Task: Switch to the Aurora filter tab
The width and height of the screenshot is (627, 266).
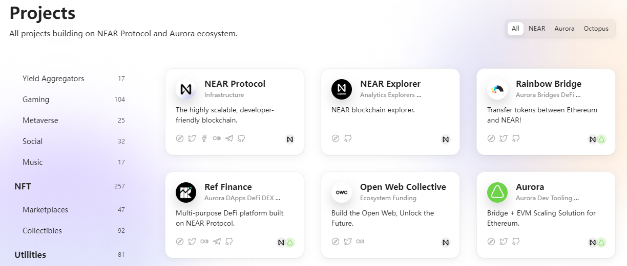Action: tap(565, 29)
